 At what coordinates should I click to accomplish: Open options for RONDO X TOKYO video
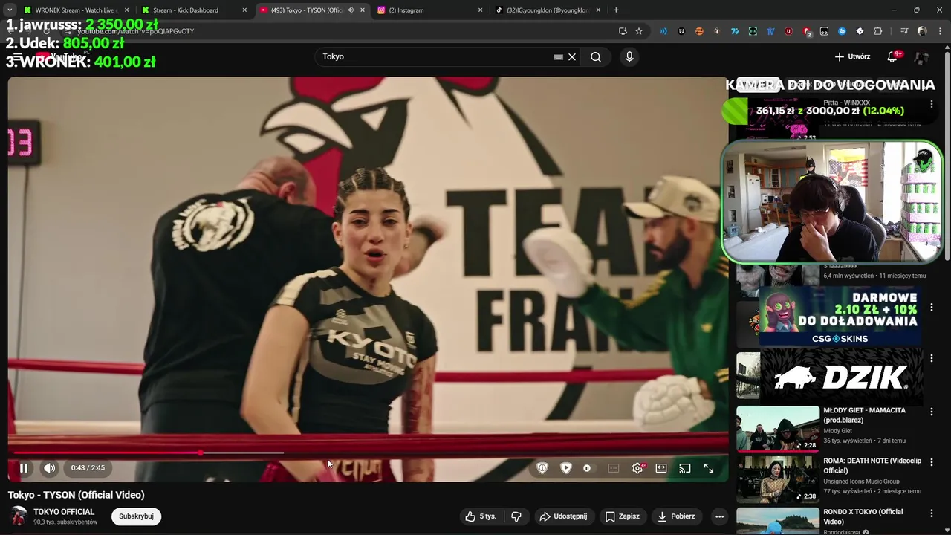coord(932,513)
